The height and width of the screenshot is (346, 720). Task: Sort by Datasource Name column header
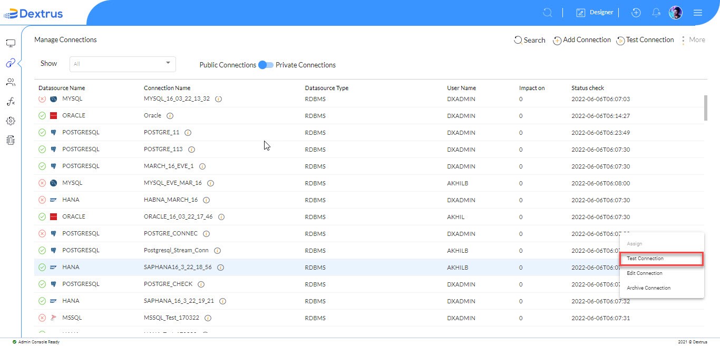[x=62, y=88]
